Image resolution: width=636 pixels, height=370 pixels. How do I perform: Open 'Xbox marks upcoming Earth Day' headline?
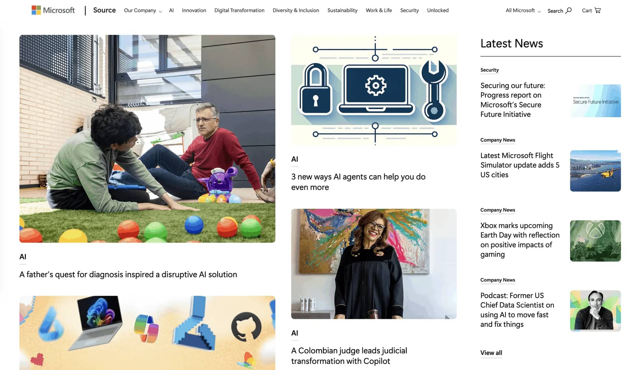tap(520, 240)
